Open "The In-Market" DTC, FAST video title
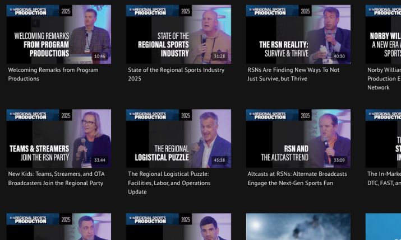401x240 pixels. [384, 178]
